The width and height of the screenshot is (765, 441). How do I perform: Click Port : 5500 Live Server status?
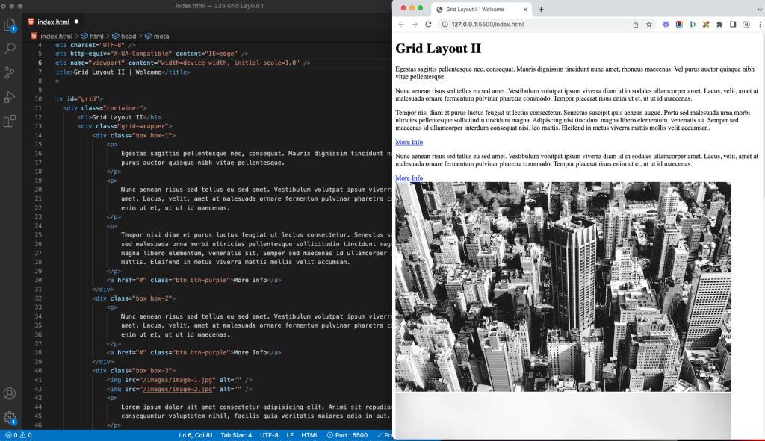pyautogui.click(x=347, y=435)
